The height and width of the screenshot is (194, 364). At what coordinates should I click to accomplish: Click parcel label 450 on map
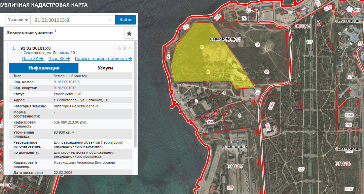coord(357,10)
